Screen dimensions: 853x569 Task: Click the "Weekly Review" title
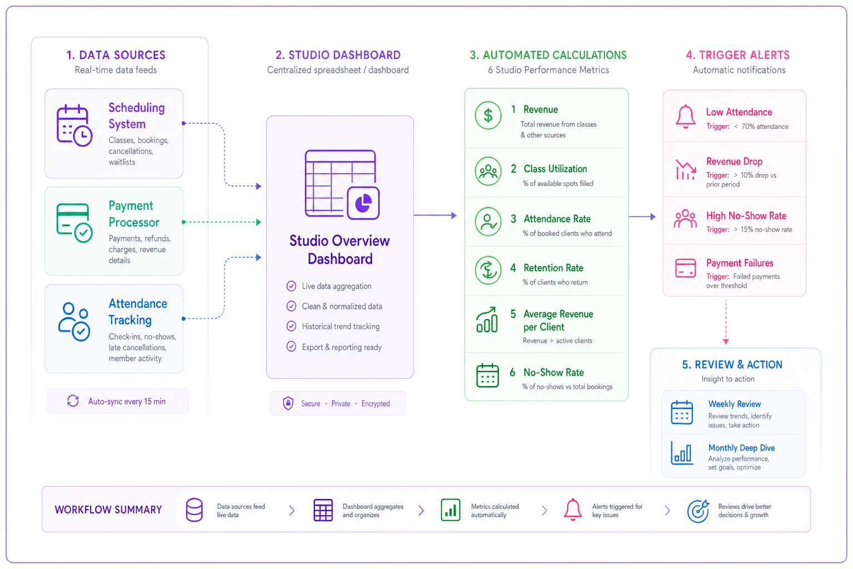(x=734, y=404)
